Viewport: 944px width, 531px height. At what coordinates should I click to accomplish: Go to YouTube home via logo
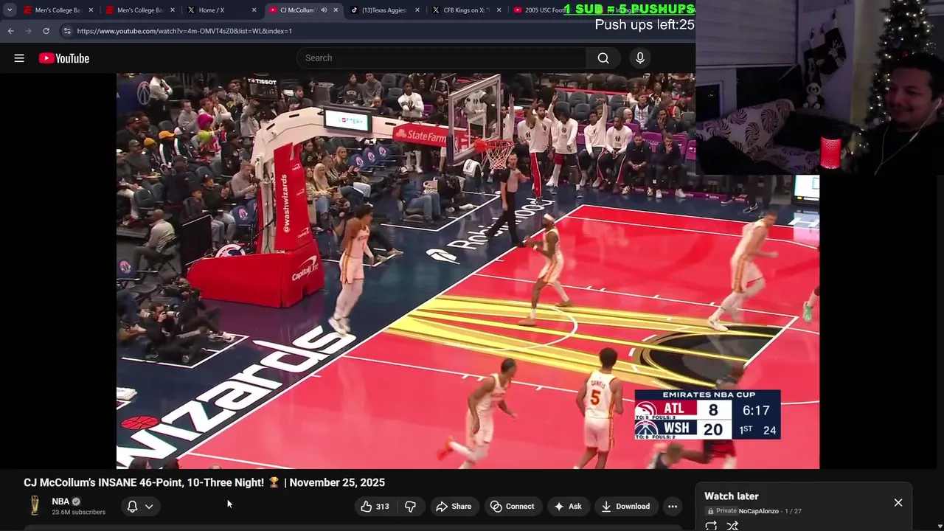pos(64,58)
